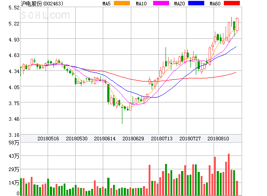
Task: Click the 20180810 date marker
Action: pos(219,139)
